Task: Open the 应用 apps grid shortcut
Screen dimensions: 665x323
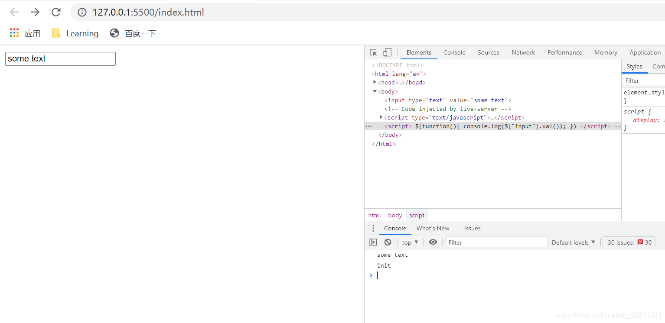Action: click(25, 33)
